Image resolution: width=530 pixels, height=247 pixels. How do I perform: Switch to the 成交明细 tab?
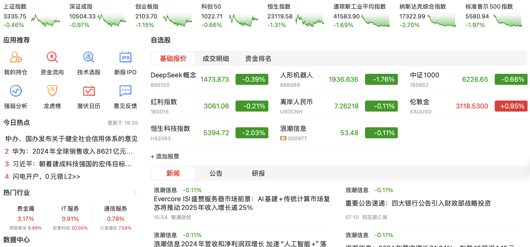click(x=216, y=59)
